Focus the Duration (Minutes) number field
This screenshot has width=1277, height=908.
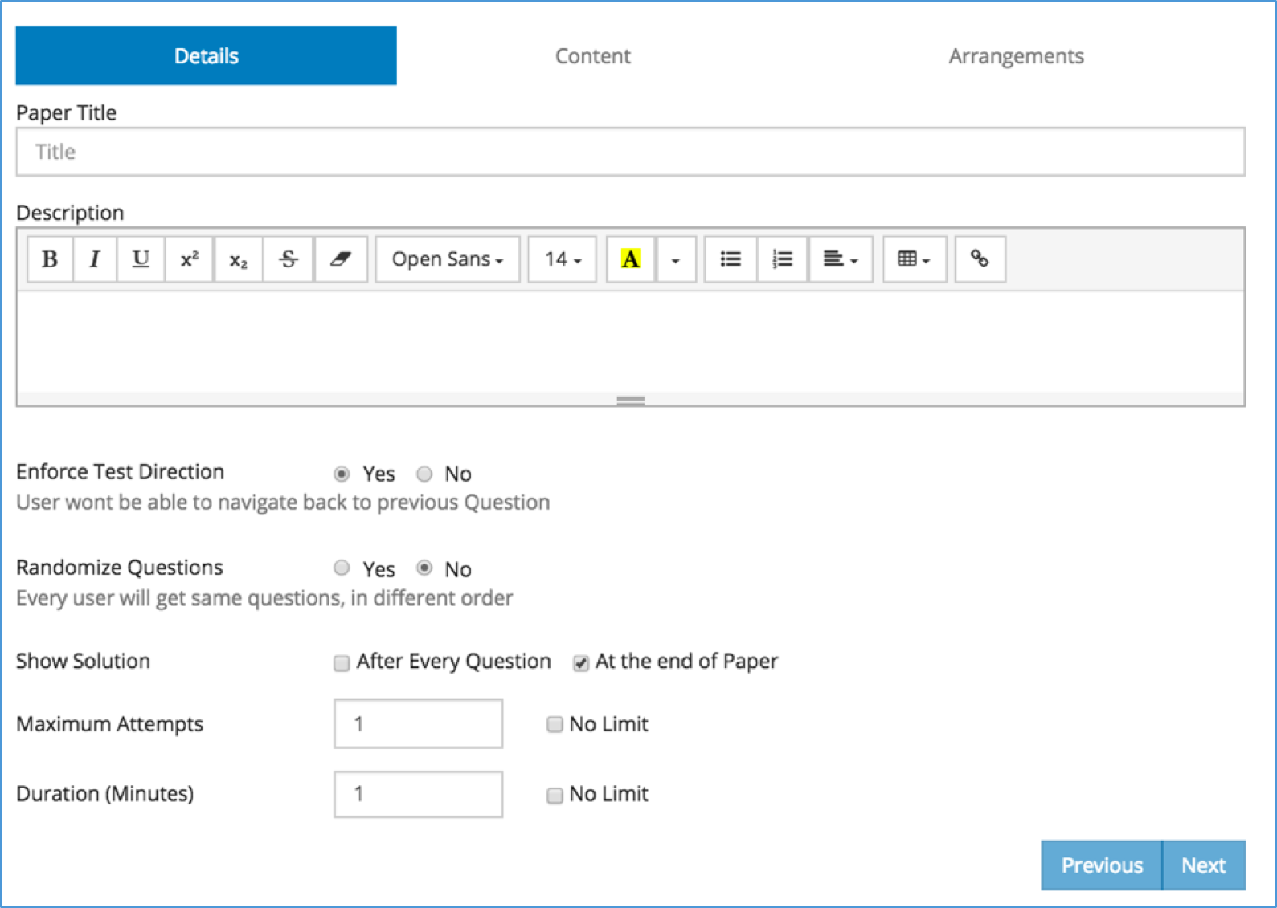[x=419, y=794]
